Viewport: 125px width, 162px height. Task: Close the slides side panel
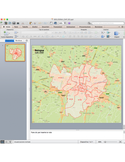pos(27,40)
